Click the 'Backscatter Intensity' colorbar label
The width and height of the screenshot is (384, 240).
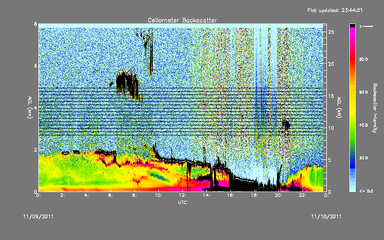pos(375,108)
